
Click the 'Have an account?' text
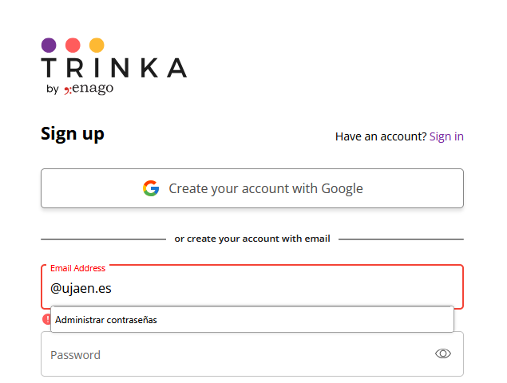click(381, 136)
